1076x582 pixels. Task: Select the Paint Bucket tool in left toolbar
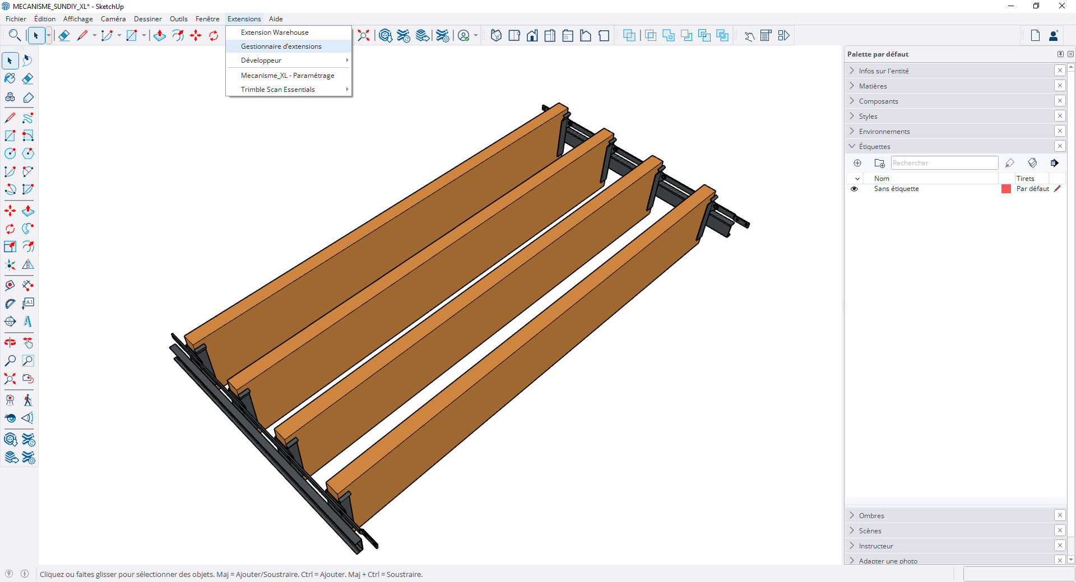(10, 78)
